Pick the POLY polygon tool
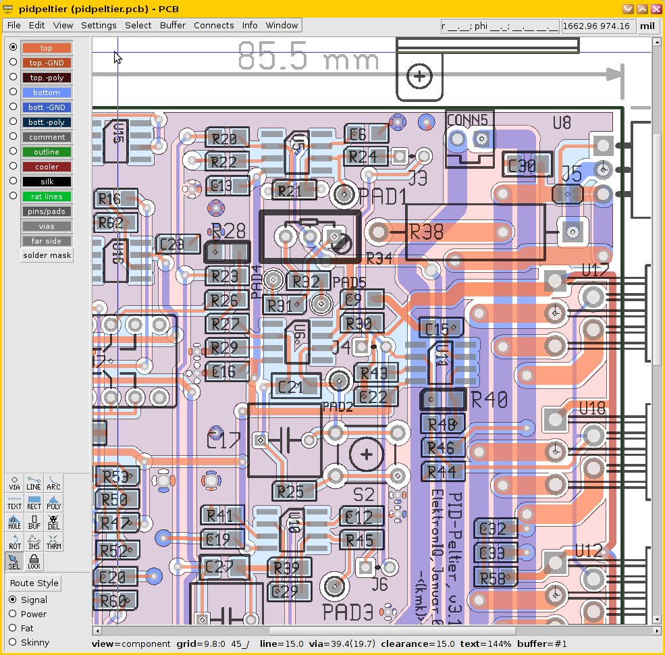Screen dimensions: 665x655 pos(53,502)
